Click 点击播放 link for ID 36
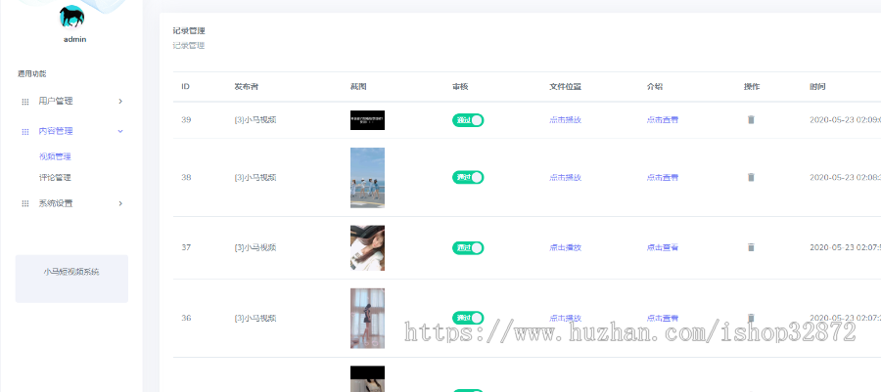This screenshot has width=881, height=392. [565, 318]
